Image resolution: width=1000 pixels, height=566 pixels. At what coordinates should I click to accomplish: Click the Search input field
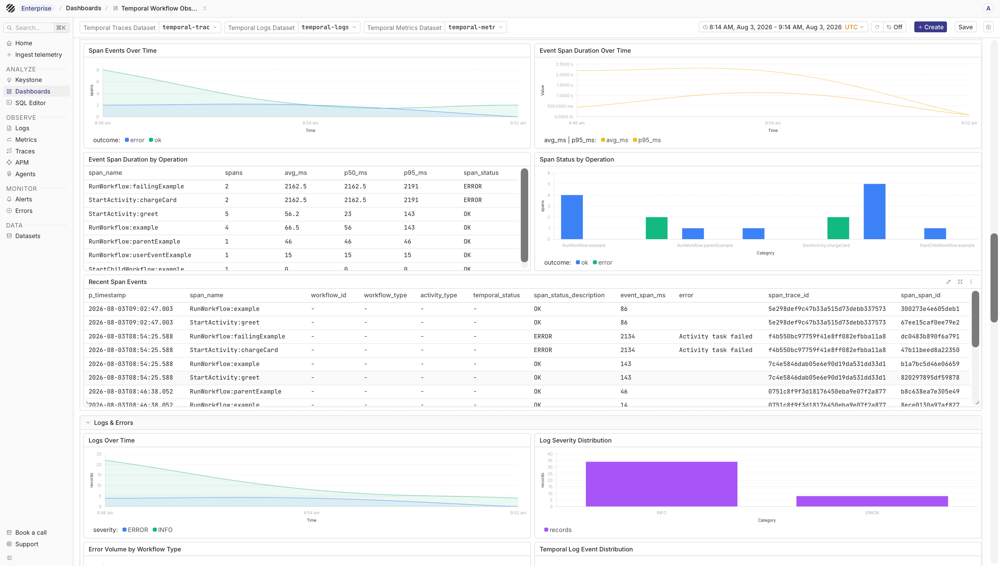pos(36,28)
